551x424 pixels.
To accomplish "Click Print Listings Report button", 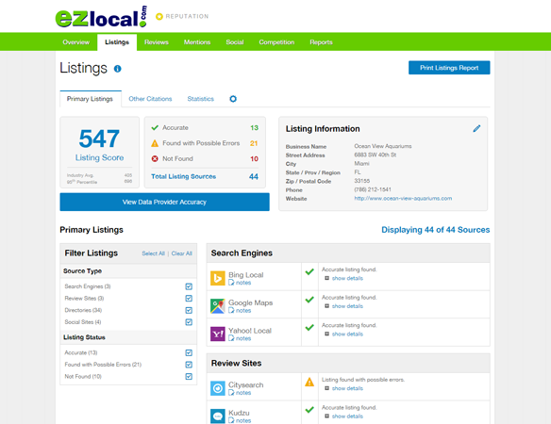I will 449,68.
